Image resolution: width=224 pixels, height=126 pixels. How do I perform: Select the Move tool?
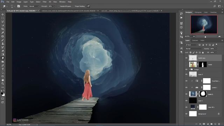(2, 14)
